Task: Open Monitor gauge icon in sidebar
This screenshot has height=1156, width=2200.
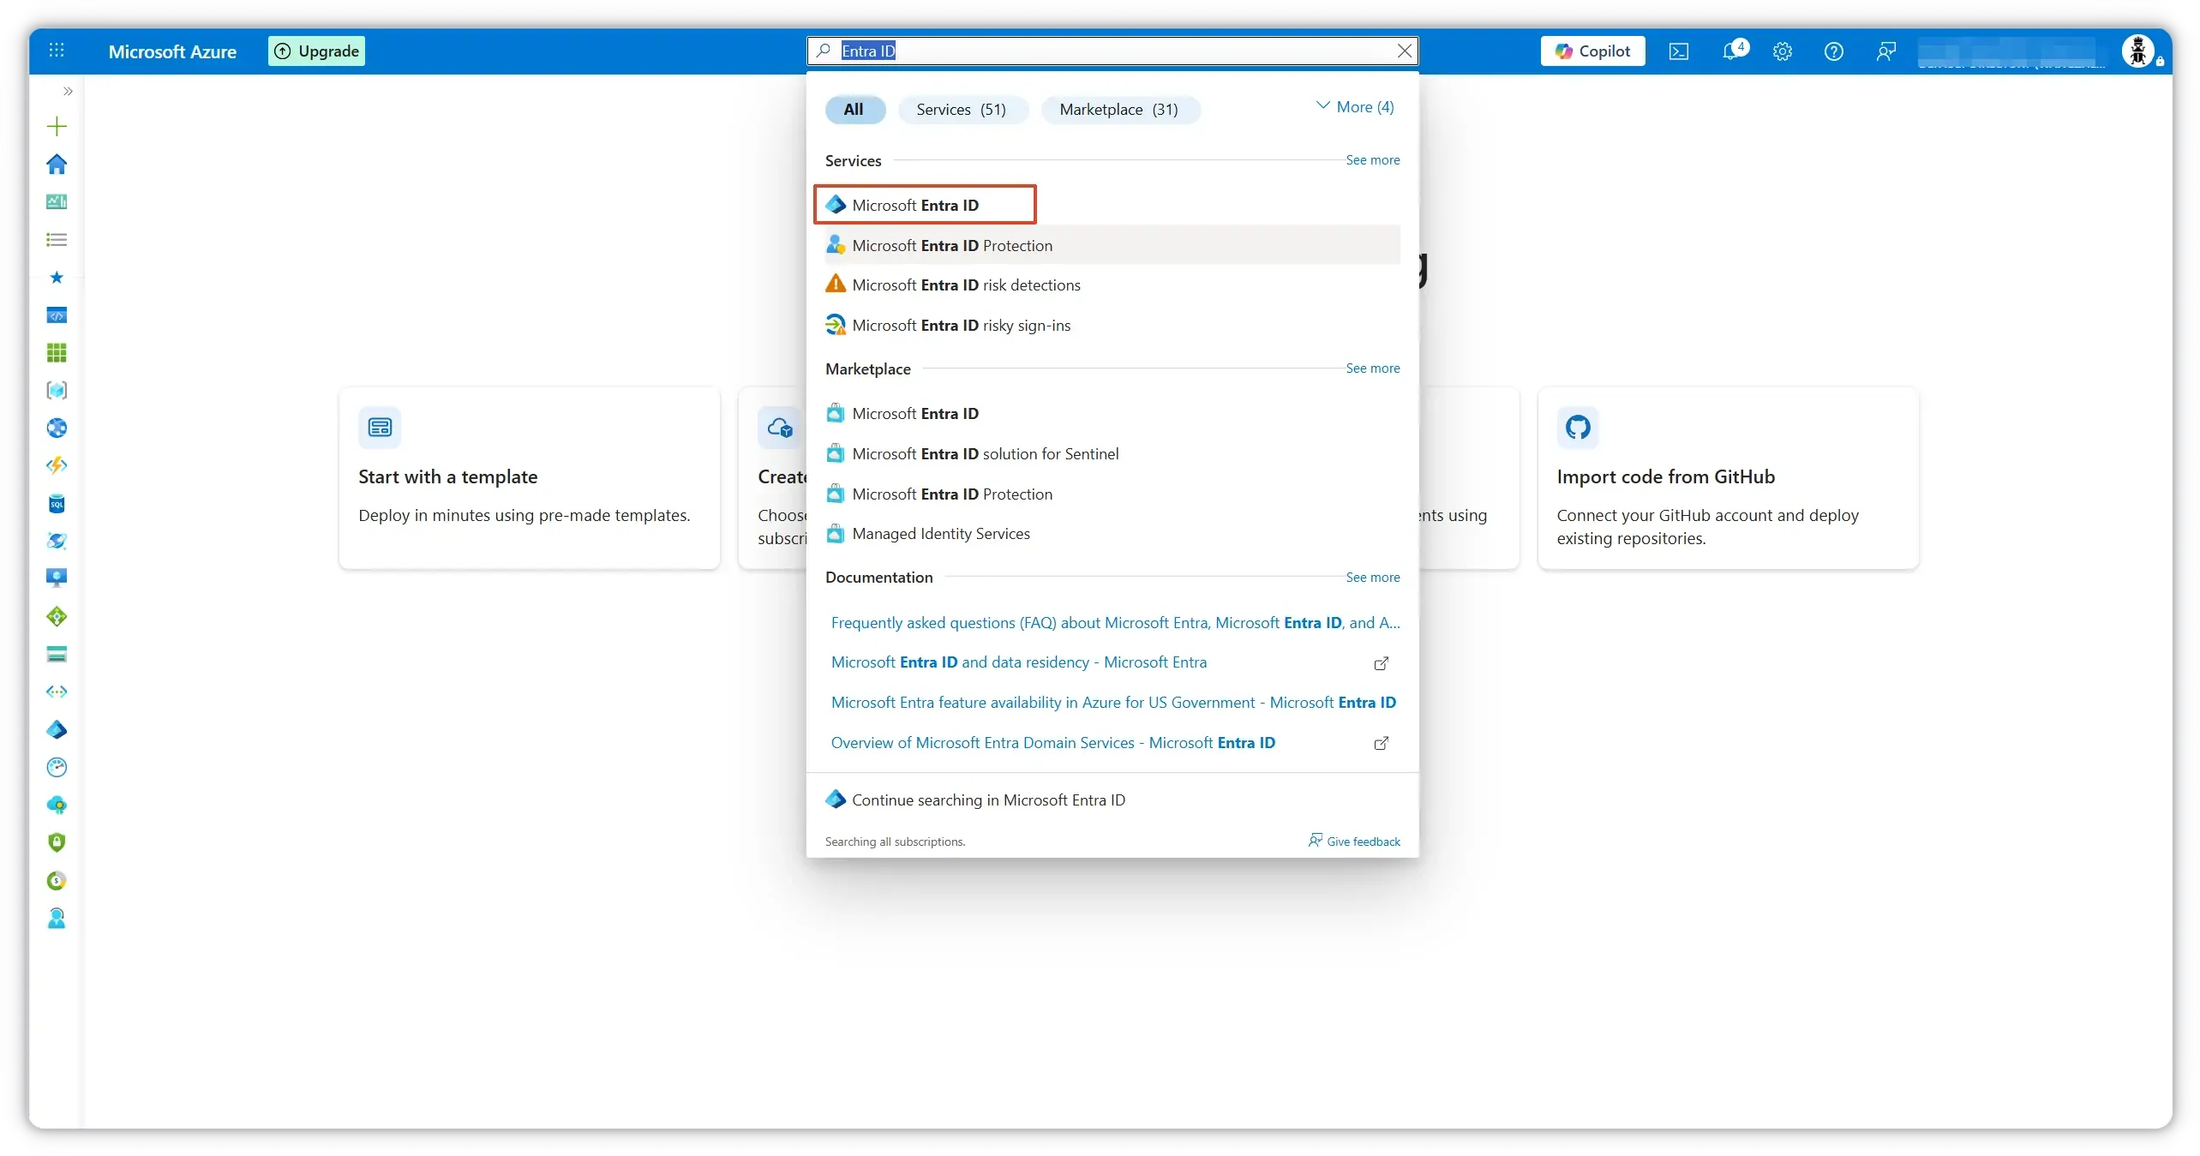Action: 57,767
